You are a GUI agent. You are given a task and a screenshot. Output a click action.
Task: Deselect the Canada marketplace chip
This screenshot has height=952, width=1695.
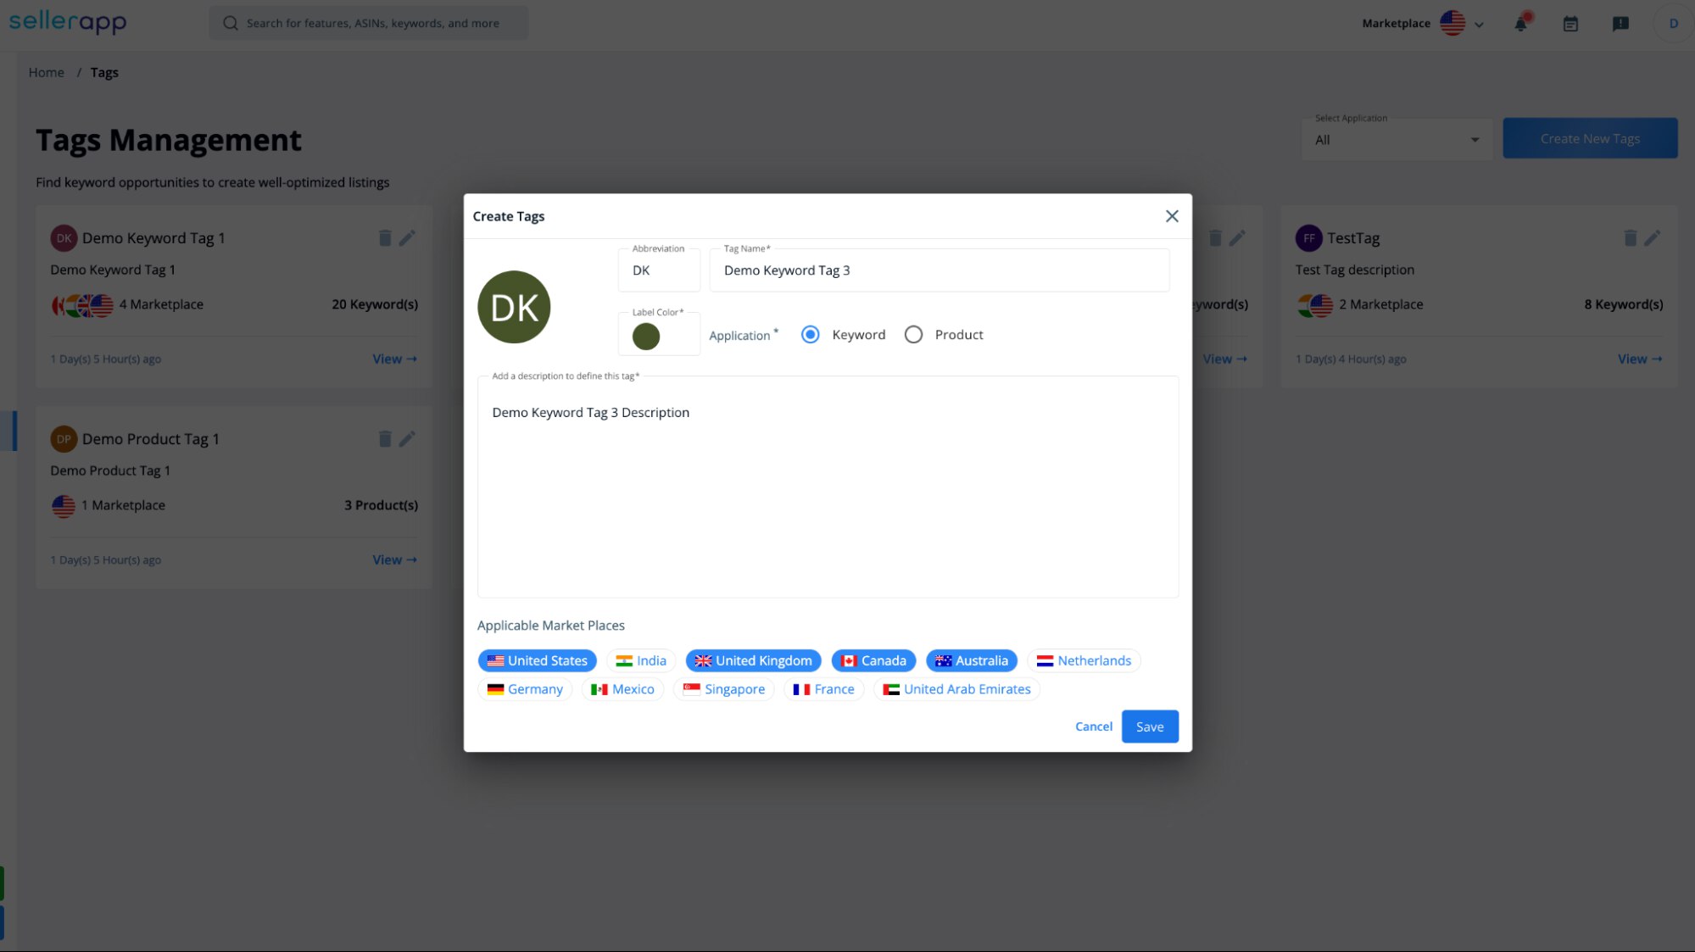pyautogui.click(x=873, y=660)
